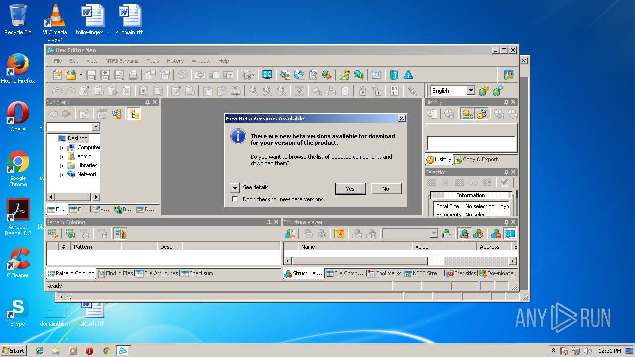This screenshot has width=635, height=357.
Task: Click the New file icon in toolbar
Action: tap(58, 75)
